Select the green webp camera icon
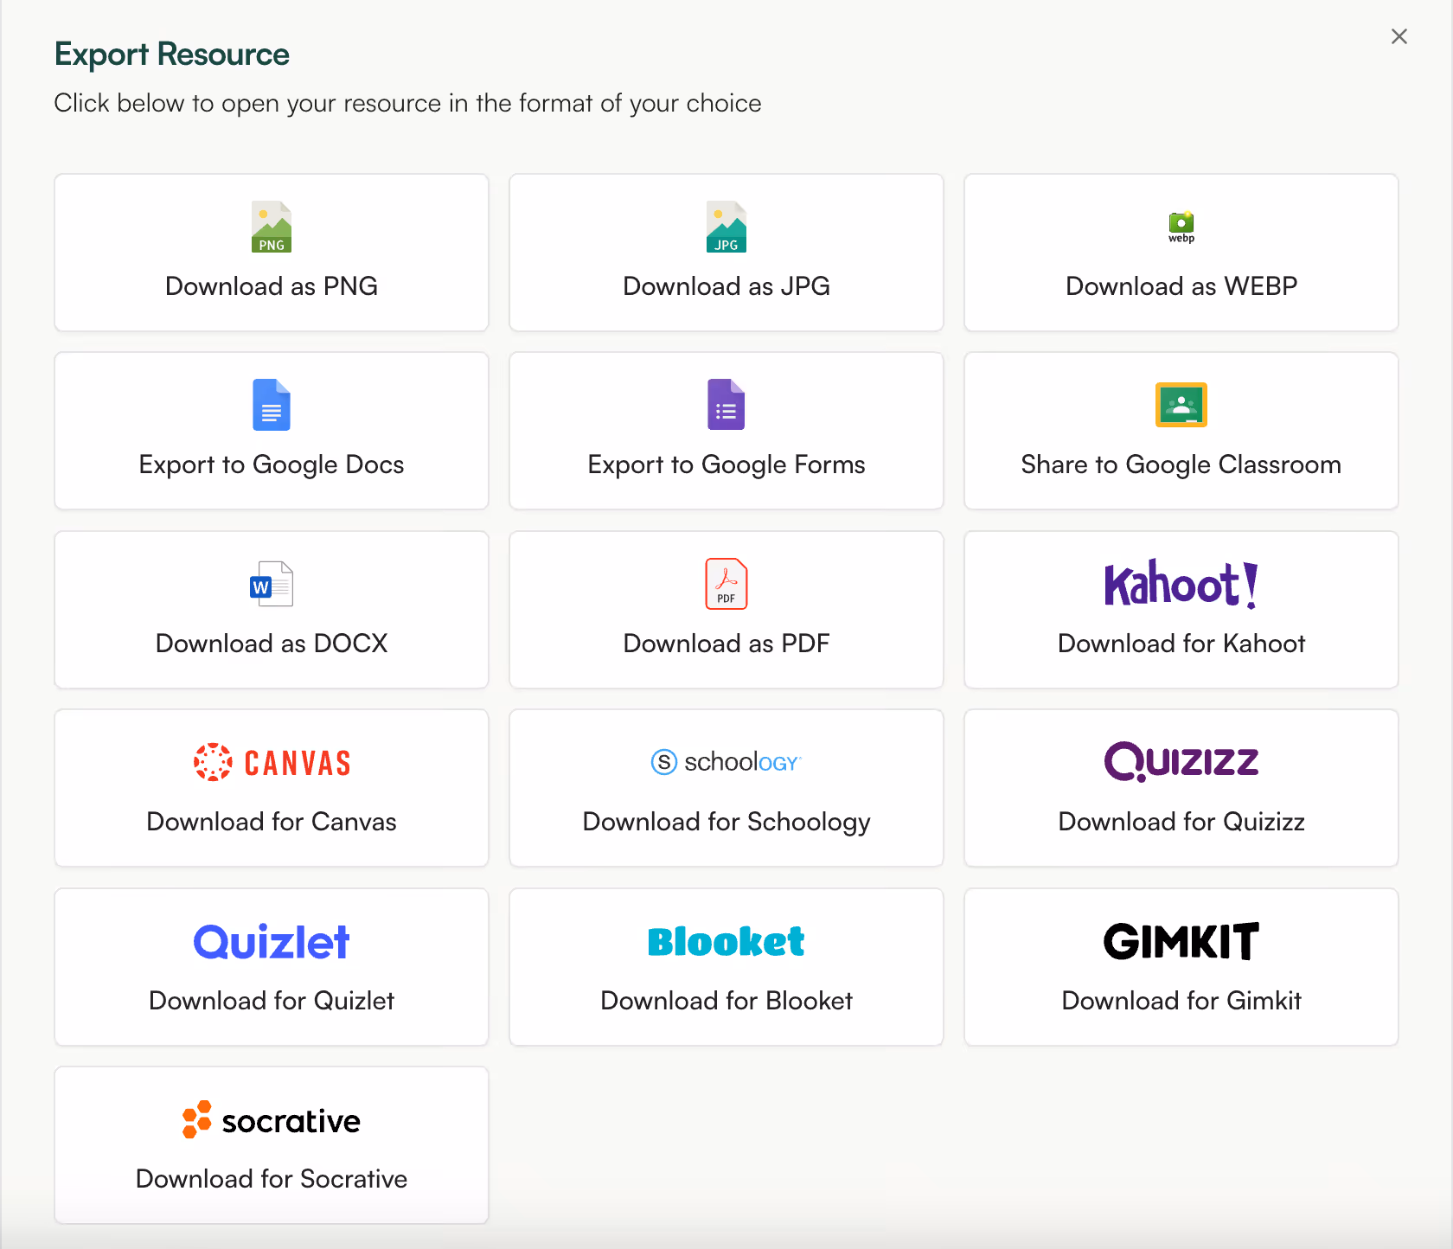 [1181, 227]
